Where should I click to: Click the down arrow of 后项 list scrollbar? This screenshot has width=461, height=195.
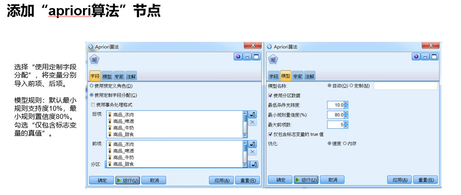(x=245, y=135)
